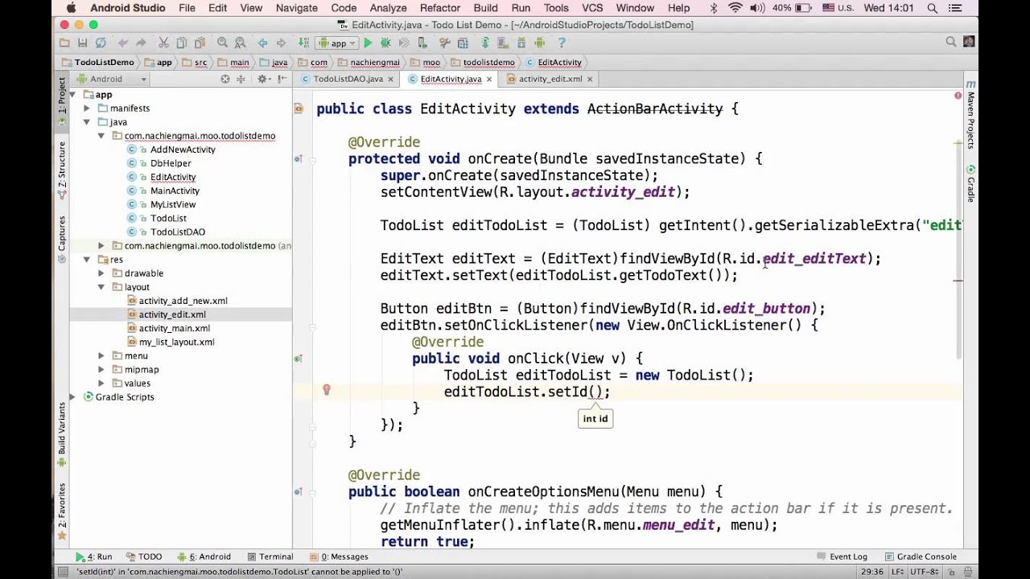Open the SDK Manager icon

click(x=521, y=43)
